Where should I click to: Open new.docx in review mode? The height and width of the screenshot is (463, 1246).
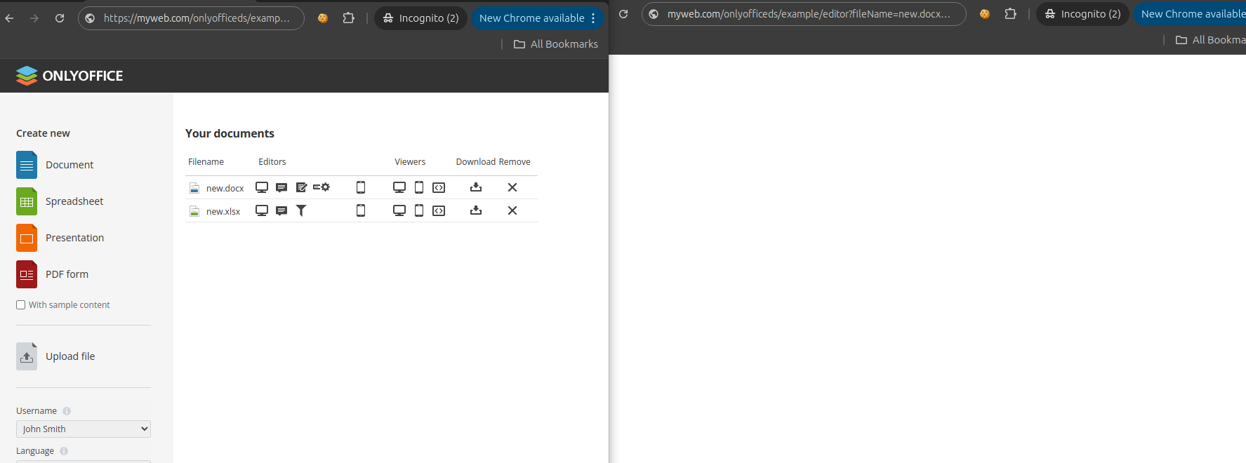[302, 187]
